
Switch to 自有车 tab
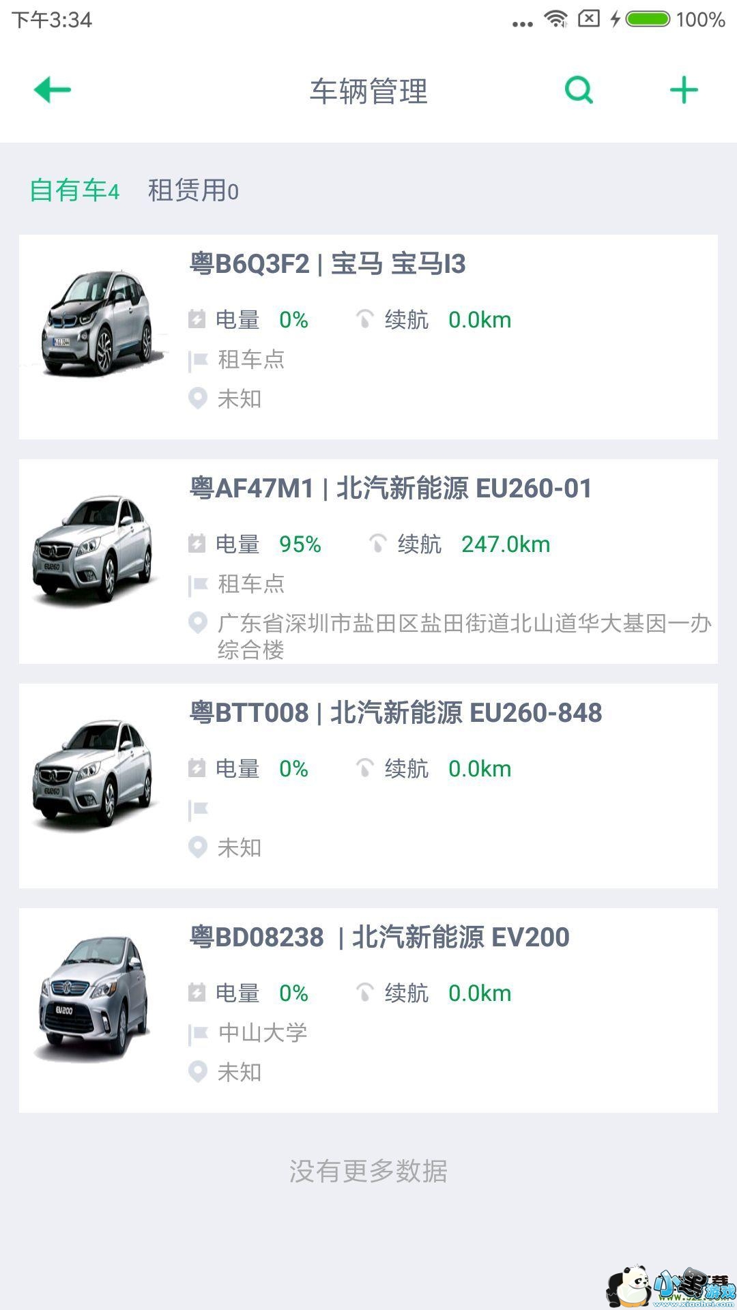pyautogui.click(x=74, y=190)
